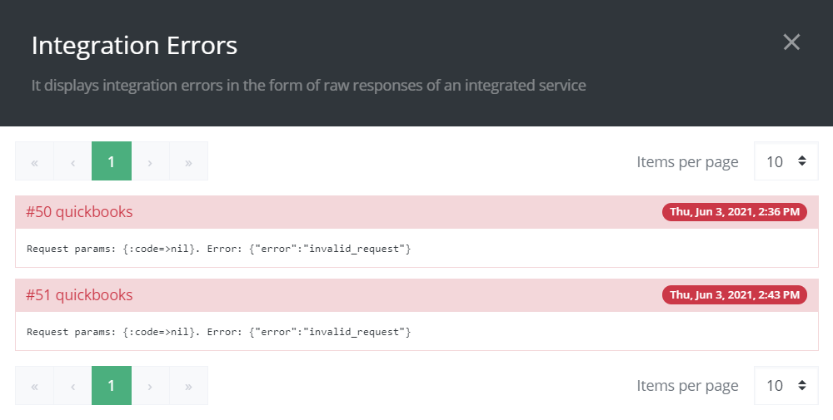Click the top Items per page label
Screen dimensions: 833x420
pos(687,161)
